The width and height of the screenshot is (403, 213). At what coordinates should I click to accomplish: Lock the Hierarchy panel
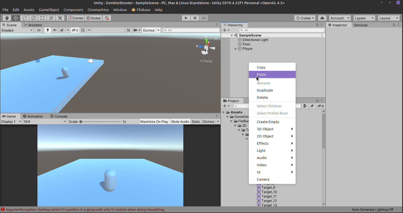coord(317,25)
